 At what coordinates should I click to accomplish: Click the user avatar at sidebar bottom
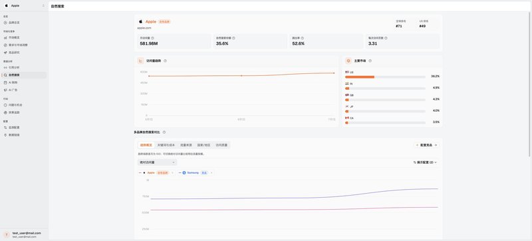click(x=6, y=234)
